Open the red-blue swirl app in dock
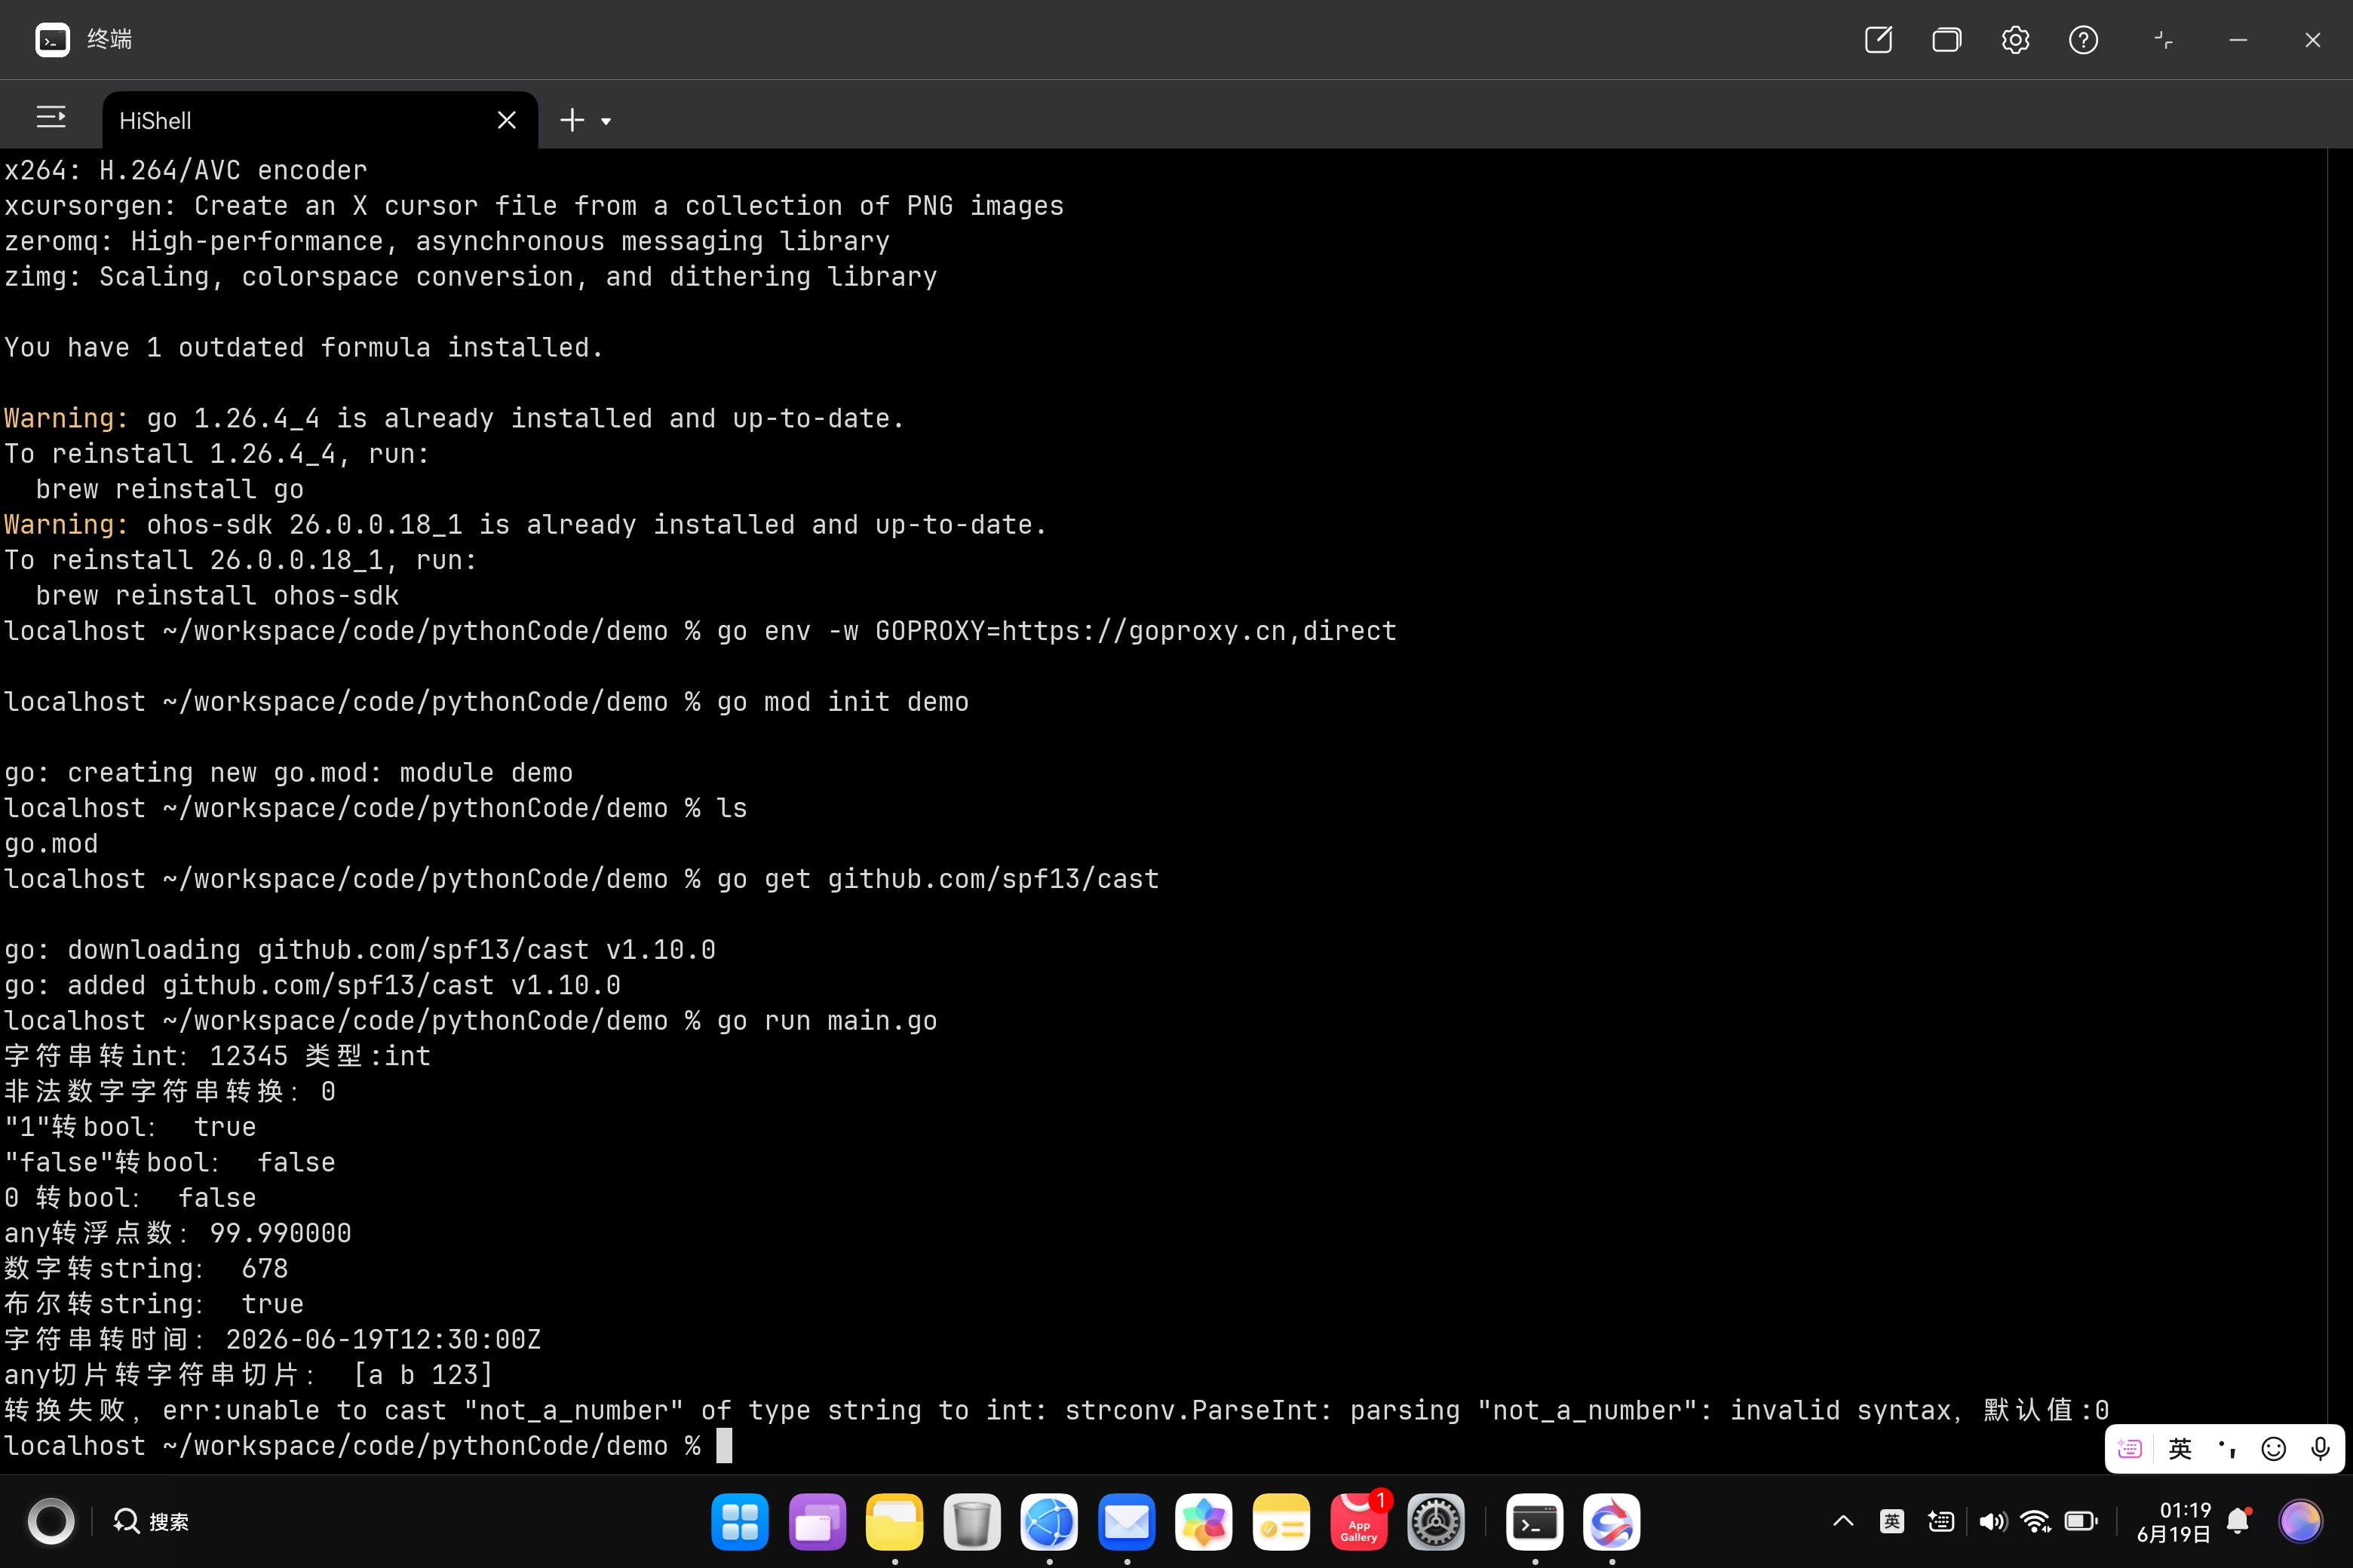This screenshot has width=2353, height=1568. point(1612,1522)
